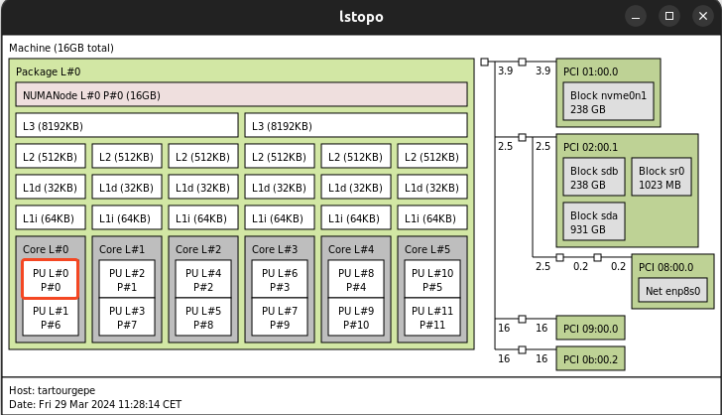
Task: Click the NUMANode L#0 P#0 (16GB) bar
Action: tap(241, 95)
